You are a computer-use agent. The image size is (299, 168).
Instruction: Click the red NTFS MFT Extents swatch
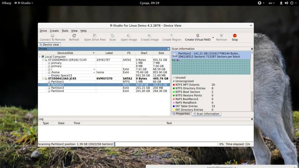coord(173,85)
